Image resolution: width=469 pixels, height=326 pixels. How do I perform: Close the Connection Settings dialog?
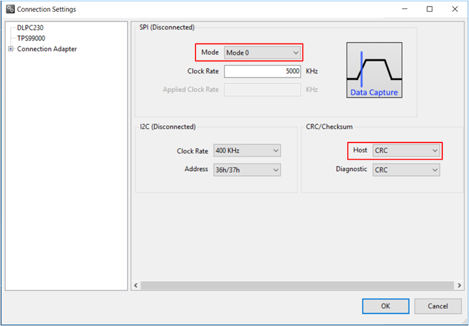[453, 9]
